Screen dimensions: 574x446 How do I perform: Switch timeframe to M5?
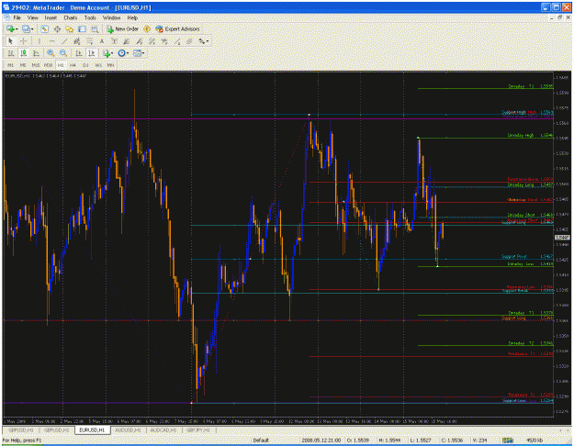point(23,65)
